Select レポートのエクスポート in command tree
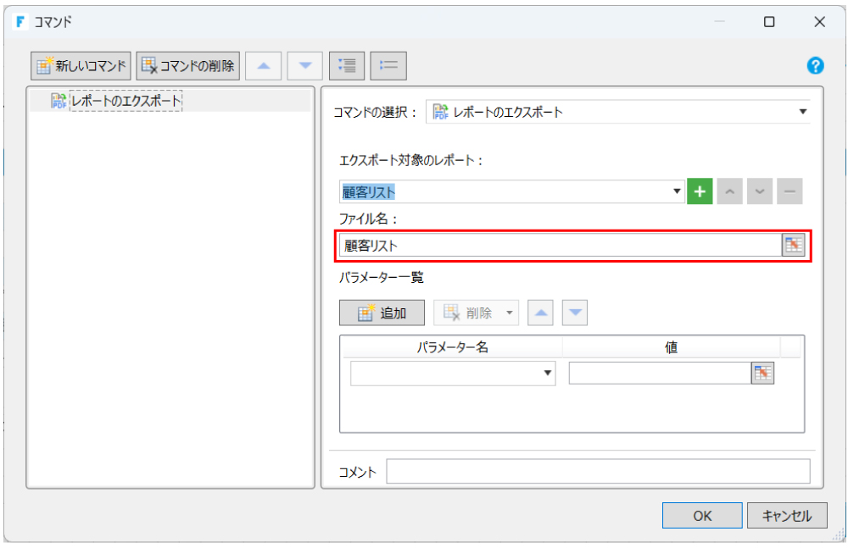Image resolution: width=848 pixels, height=548 pixels. click(x=126, y=101)
